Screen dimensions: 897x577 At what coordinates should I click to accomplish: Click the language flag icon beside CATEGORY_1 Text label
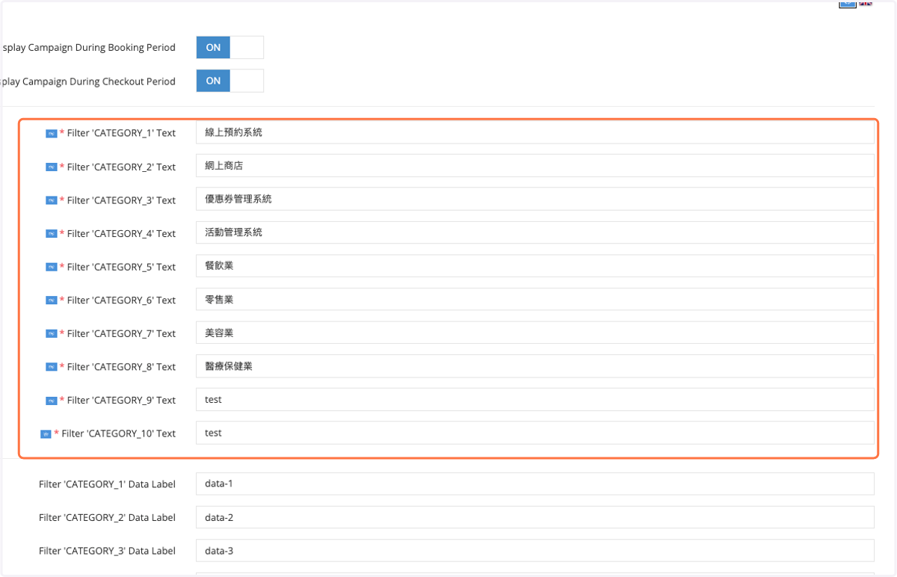pos(51,134)
